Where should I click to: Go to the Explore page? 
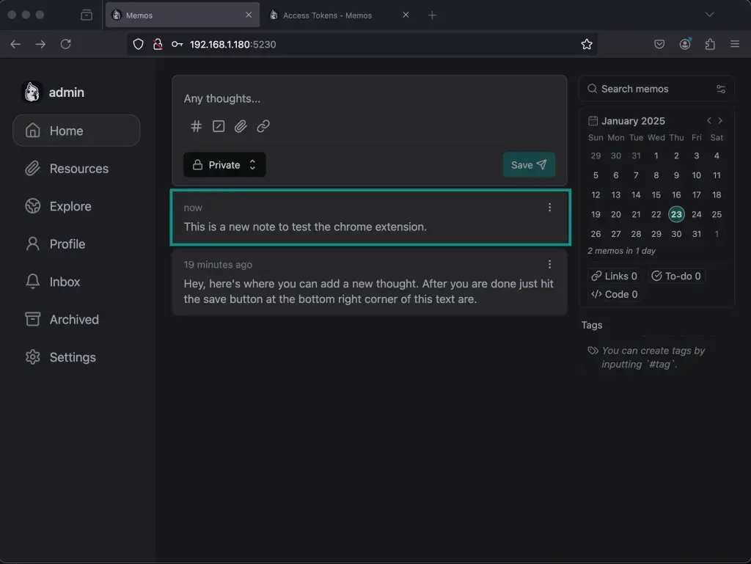pyautogui.click(x=69, y=206)
